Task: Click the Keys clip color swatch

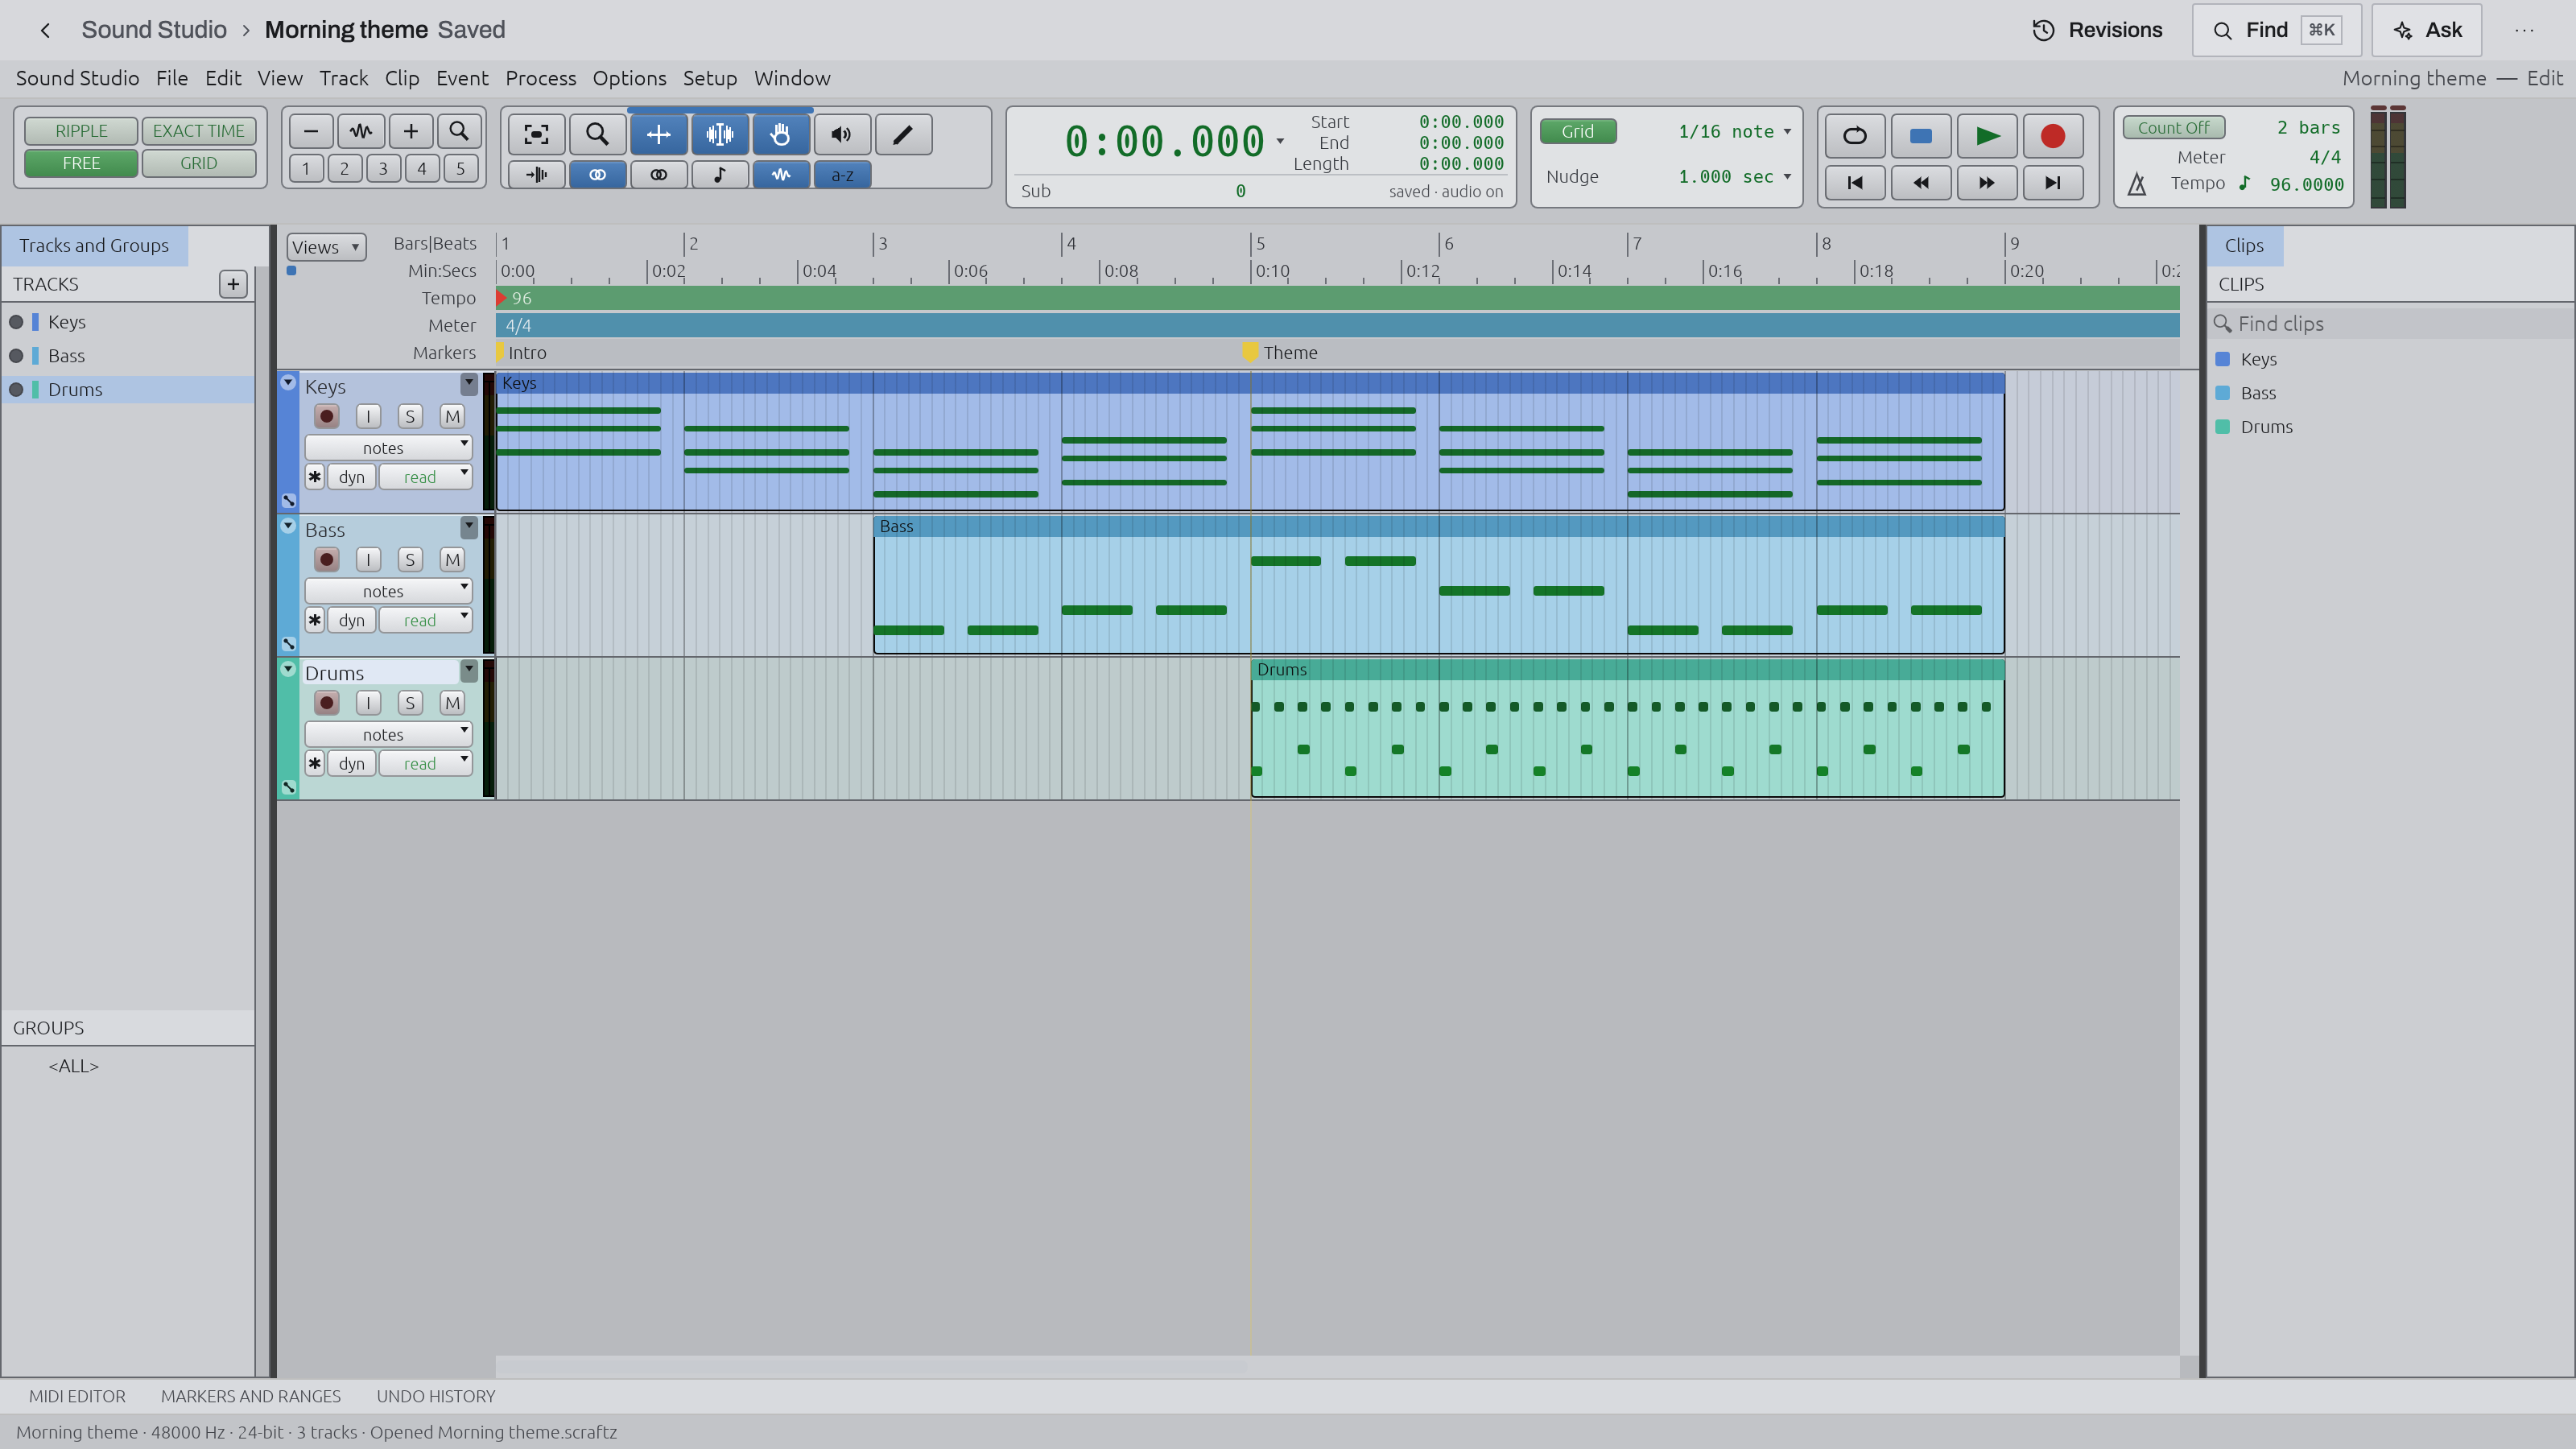Action: (x=2222, y=359)
